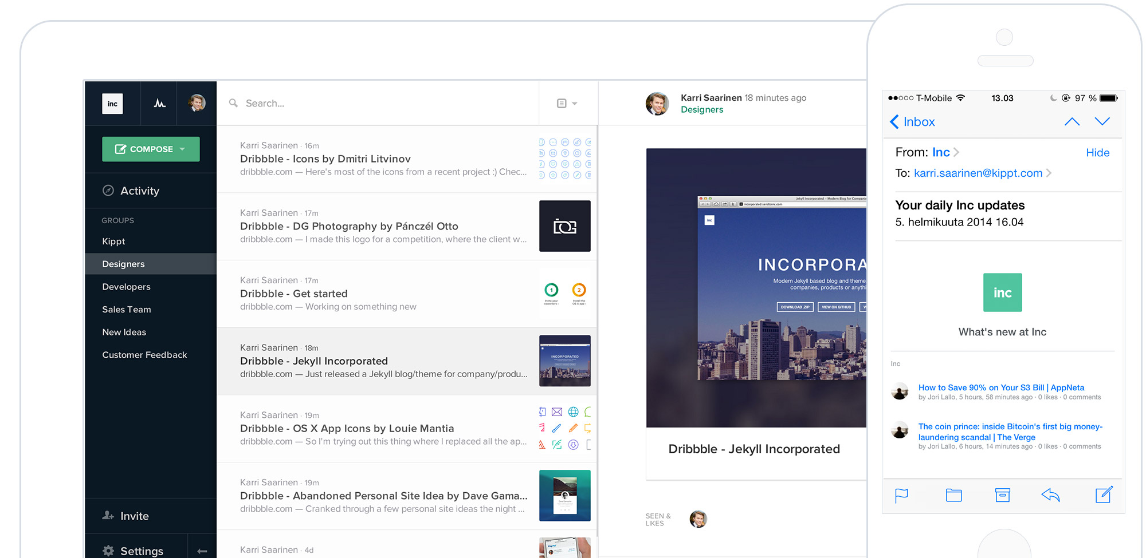This screenshot has width=1146, height=558.
Task: Click the DG Photography camera thumbnail
Action: point(564,226)
